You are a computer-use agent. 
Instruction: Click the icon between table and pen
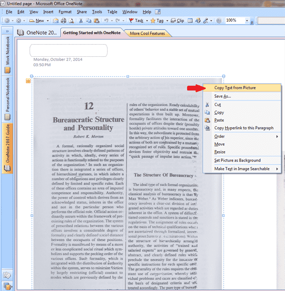pos(198,20)
